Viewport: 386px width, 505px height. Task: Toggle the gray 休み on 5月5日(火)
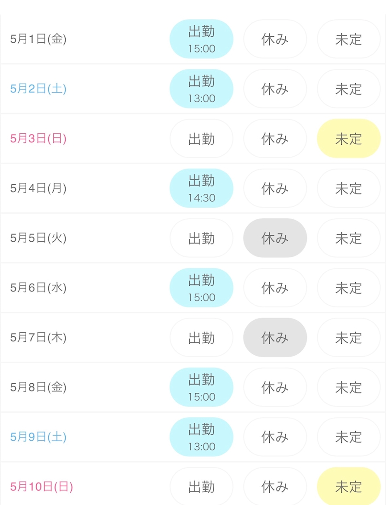pos(275,238)
